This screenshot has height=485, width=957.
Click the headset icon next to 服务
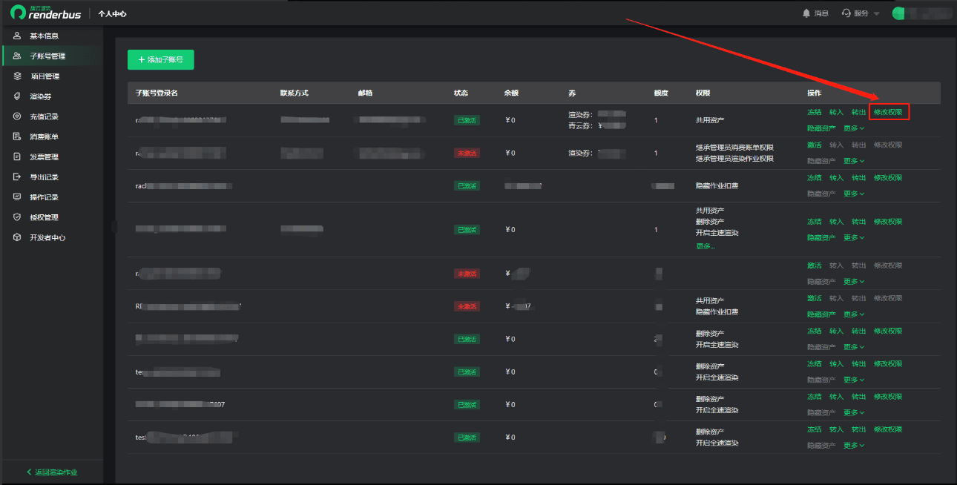[846, 13]
